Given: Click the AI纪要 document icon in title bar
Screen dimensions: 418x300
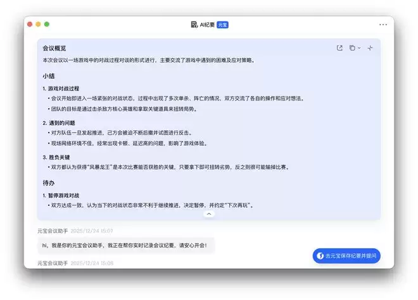Looking at the screenshot, I should pos(194,25).
